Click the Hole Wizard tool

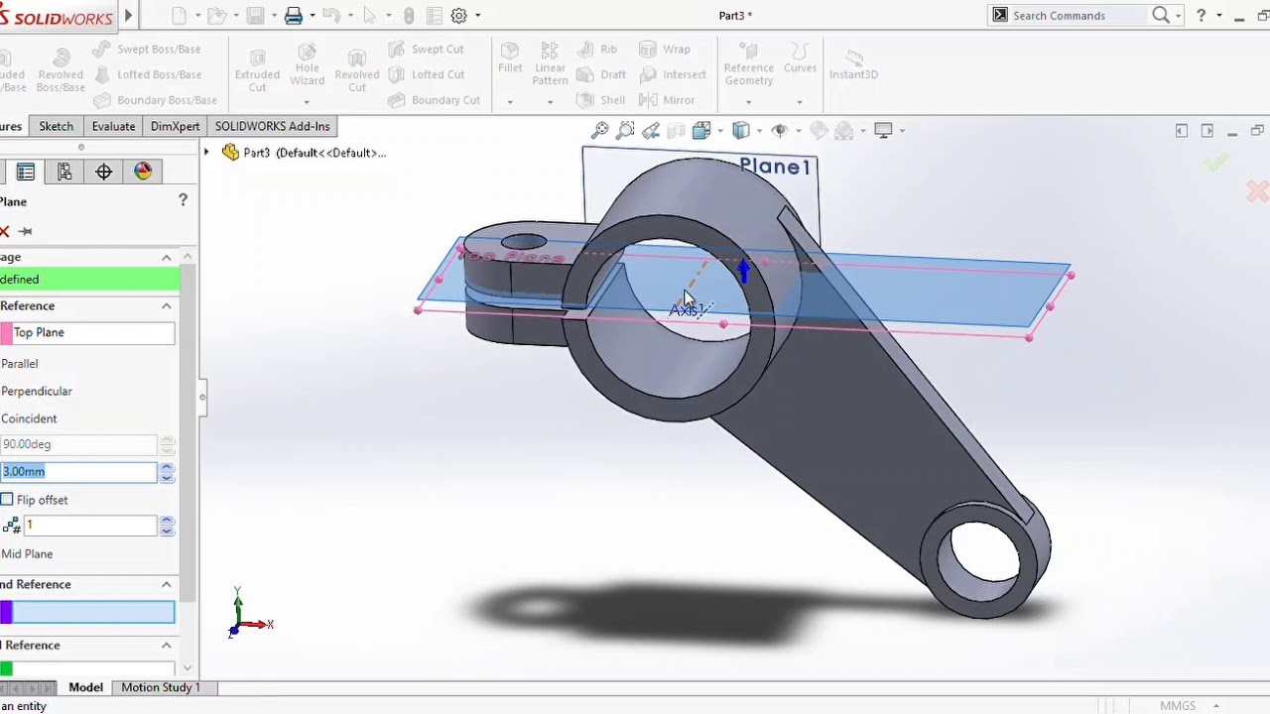pyautogui.click(x=307, y=65)
